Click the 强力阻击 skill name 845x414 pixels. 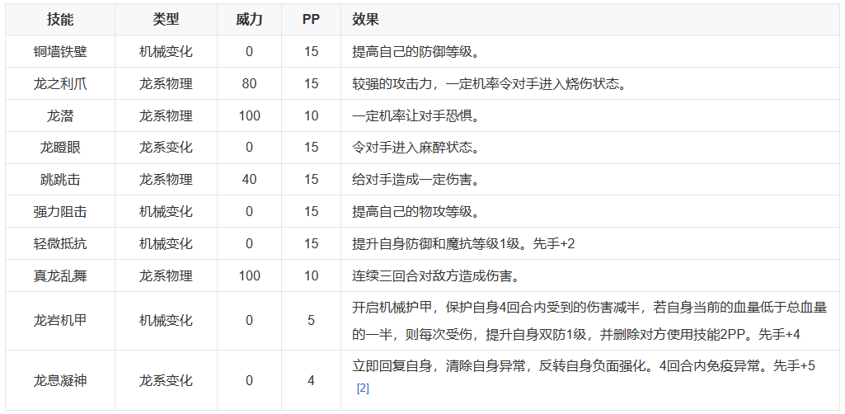tap(60, 212)
